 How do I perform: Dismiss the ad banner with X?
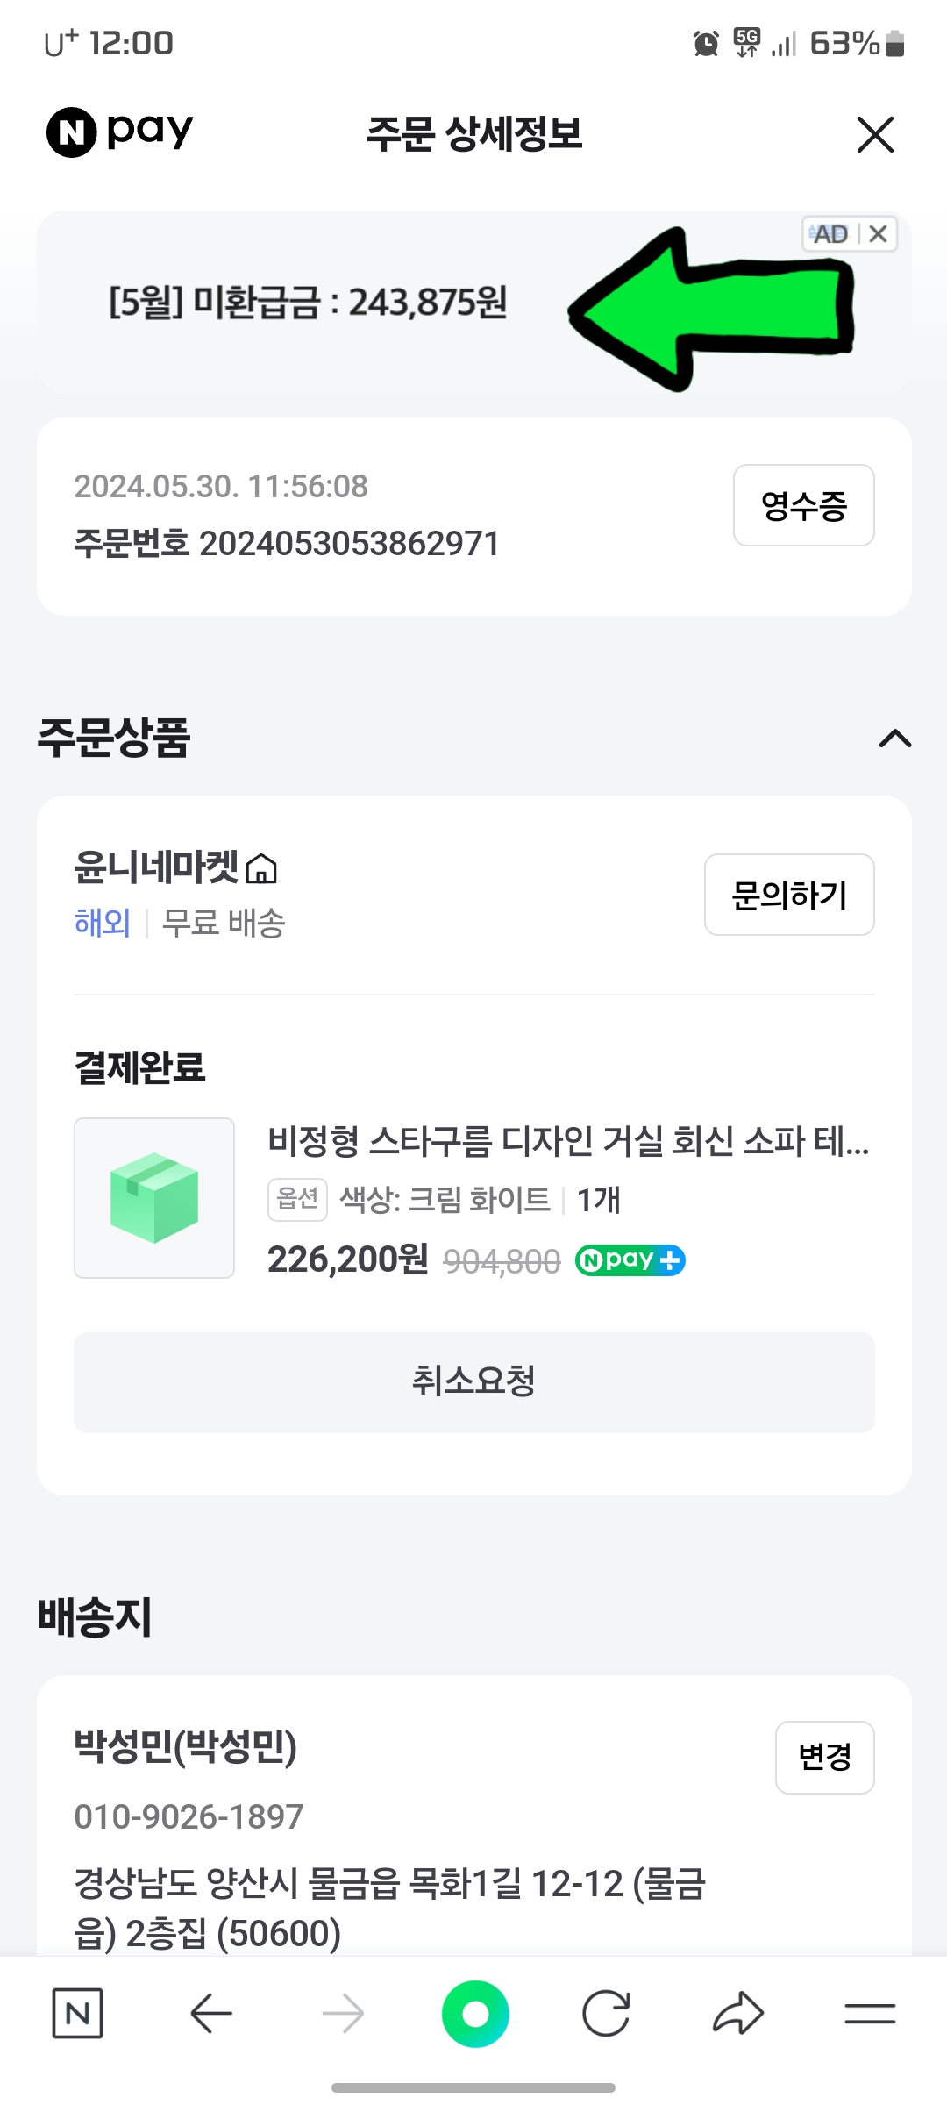879,234
